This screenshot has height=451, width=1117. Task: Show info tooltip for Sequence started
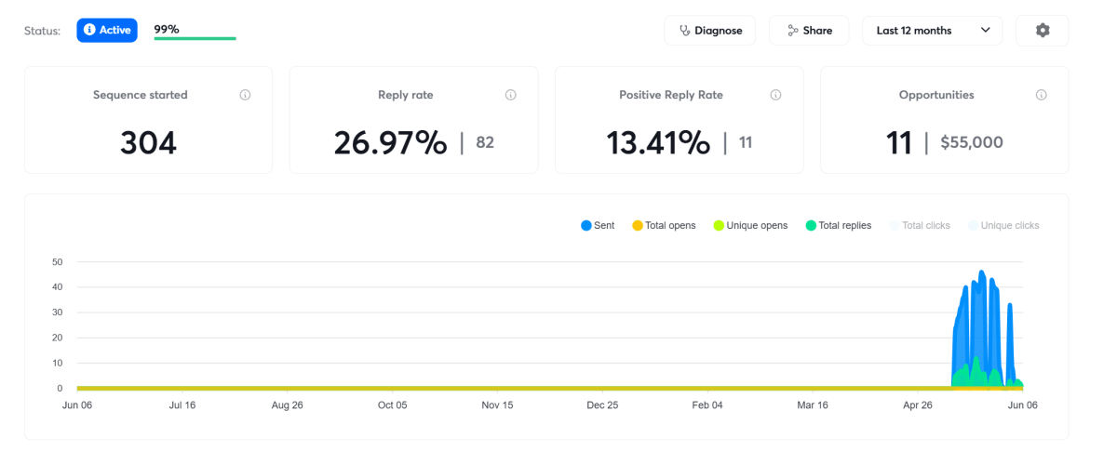coord(245,95)
